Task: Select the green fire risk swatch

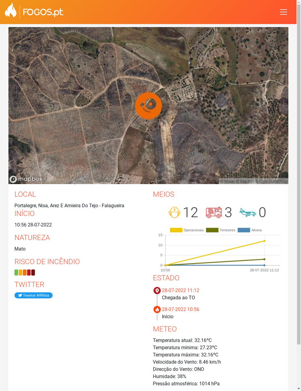Action: point(16,272)
